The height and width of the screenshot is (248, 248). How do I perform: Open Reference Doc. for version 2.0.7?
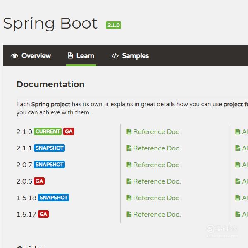153,165
